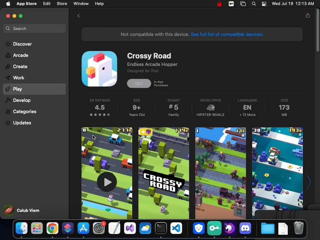Open the purple unicorn app in the Dock
The image size is (320, 240).
230,228
